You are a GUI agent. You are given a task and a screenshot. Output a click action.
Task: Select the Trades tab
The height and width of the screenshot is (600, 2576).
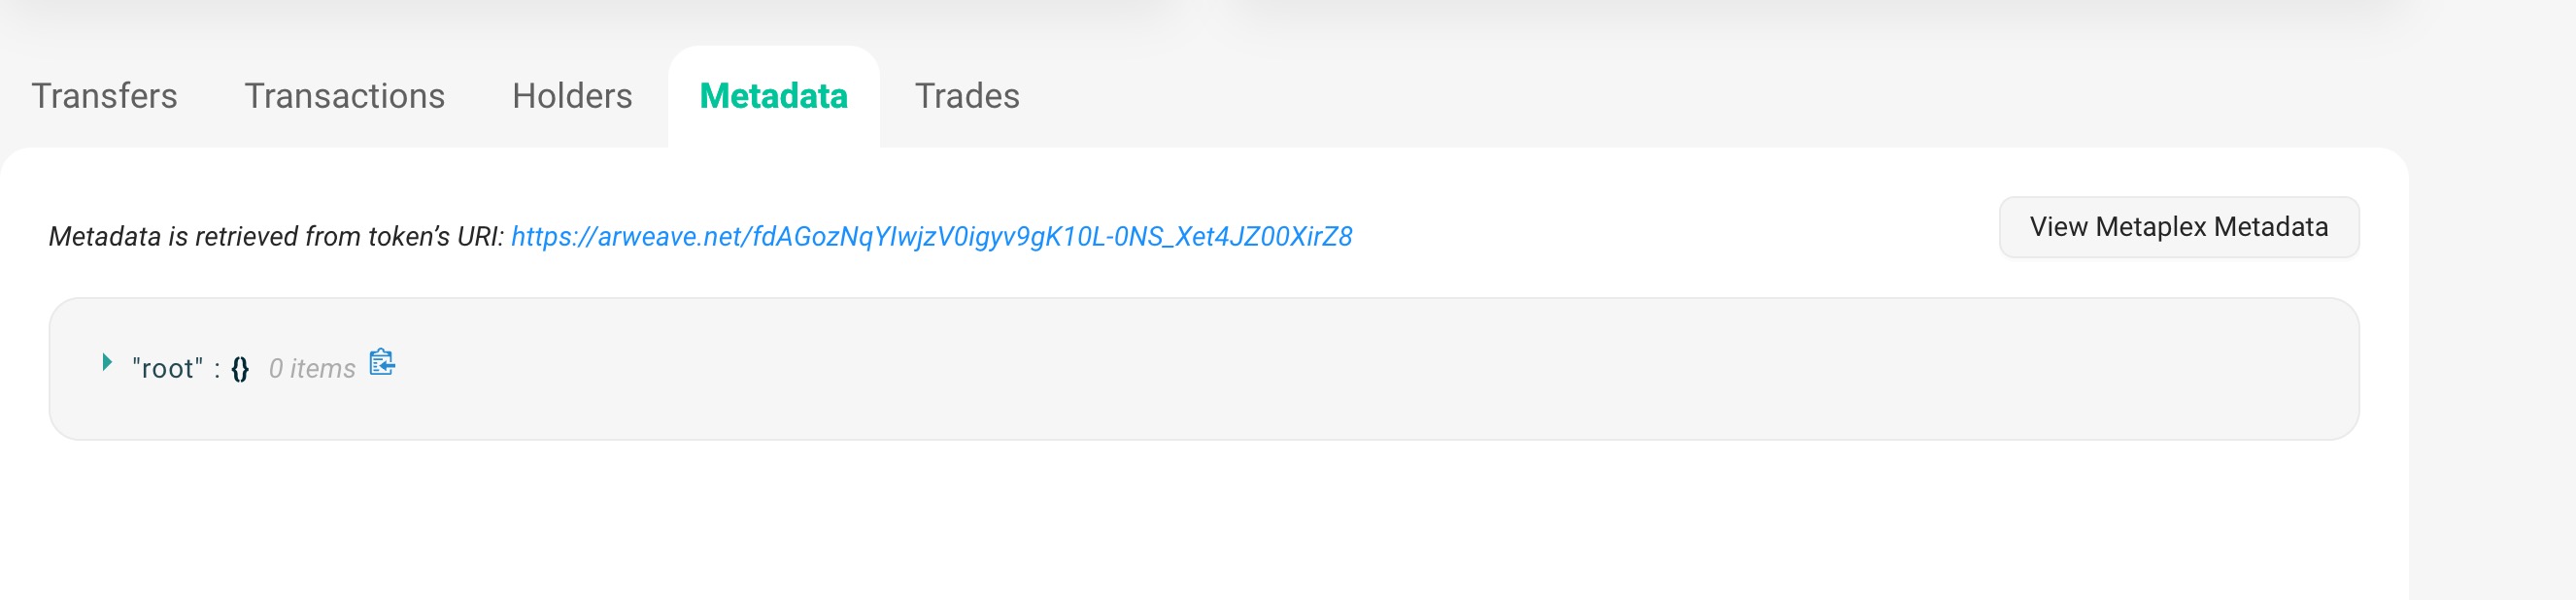(967, 96)
